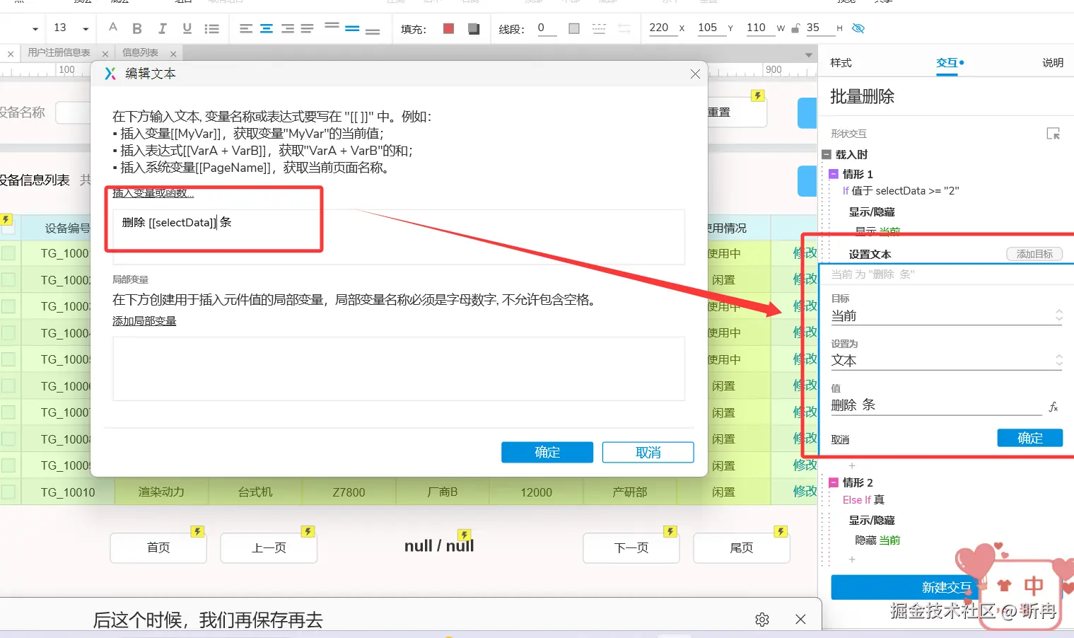1074x638 pixels.
Task: Align text to middle vertically
Action: point(352,28)
